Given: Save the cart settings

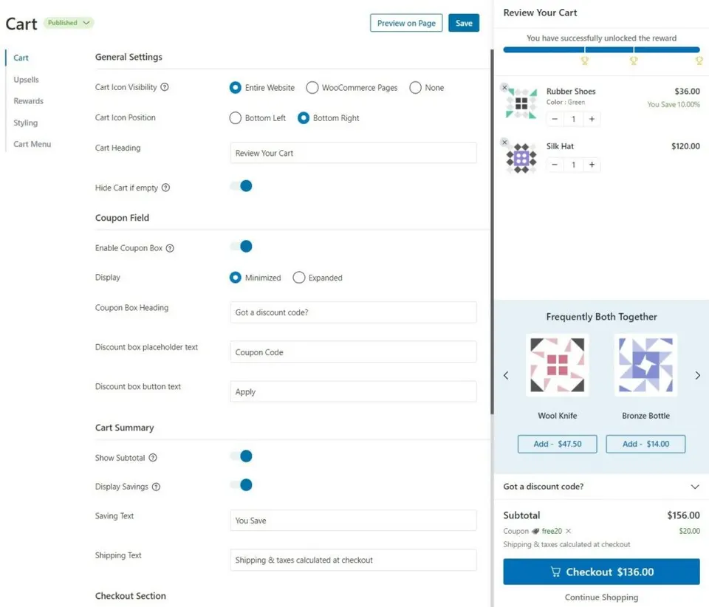Looking at the screenshot, I should (x=464, y=23).
